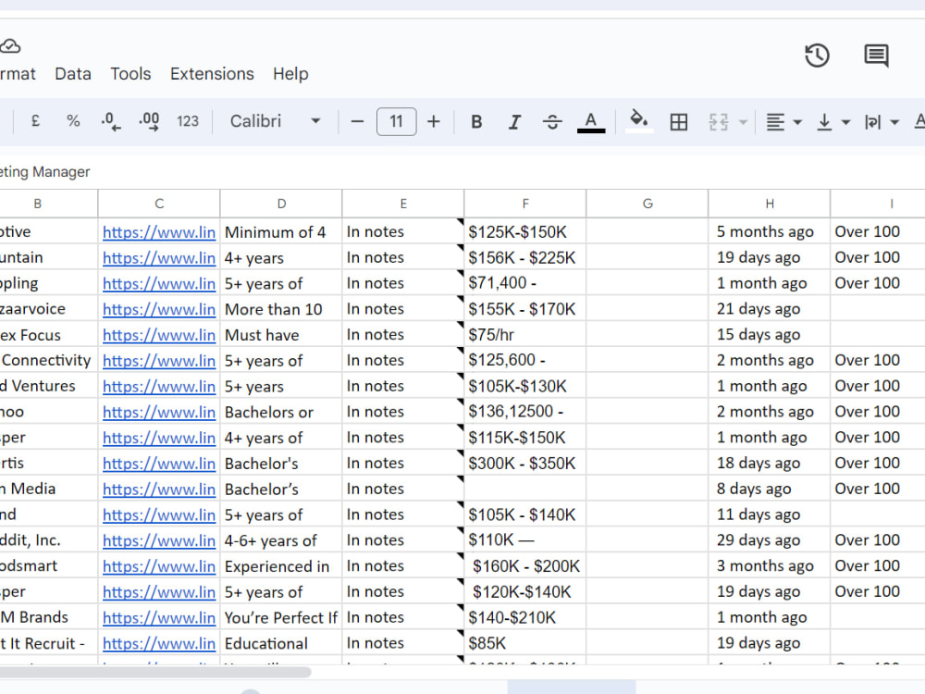Format as currency with pound icon
This screenshot has height=694, width=925.
pos(35,121)
